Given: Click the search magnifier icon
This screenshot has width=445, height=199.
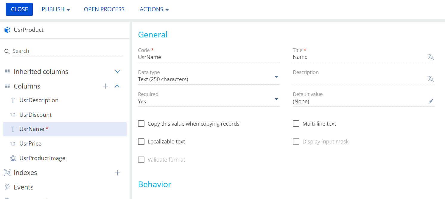Looking at the screenshot, I should tap(7, 51).
